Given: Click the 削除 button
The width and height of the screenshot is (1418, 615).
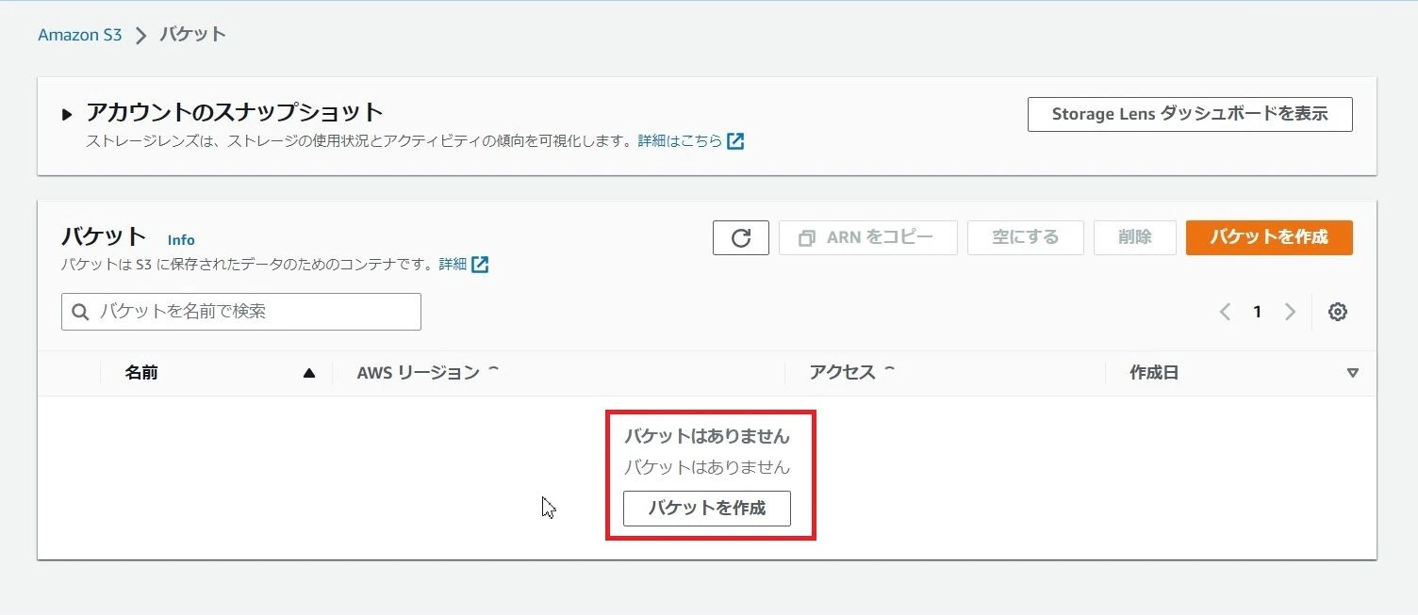Looking at the screenshot, I should point(1135,237).
